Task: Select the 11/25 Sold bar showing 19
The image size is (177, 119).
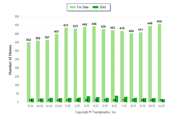Action: (x=163, y=101)
